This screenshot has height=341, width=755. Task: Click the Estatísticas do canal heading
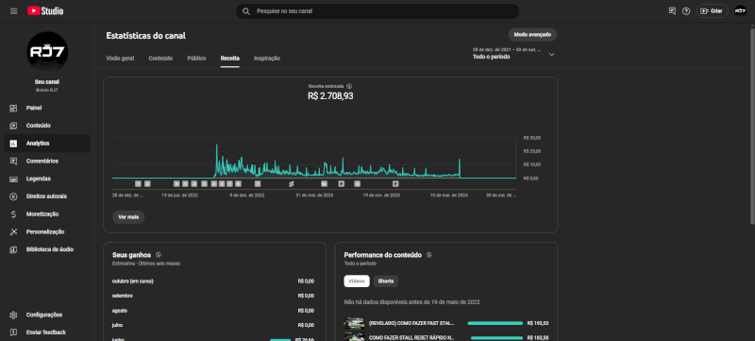(x=146, y=36)
